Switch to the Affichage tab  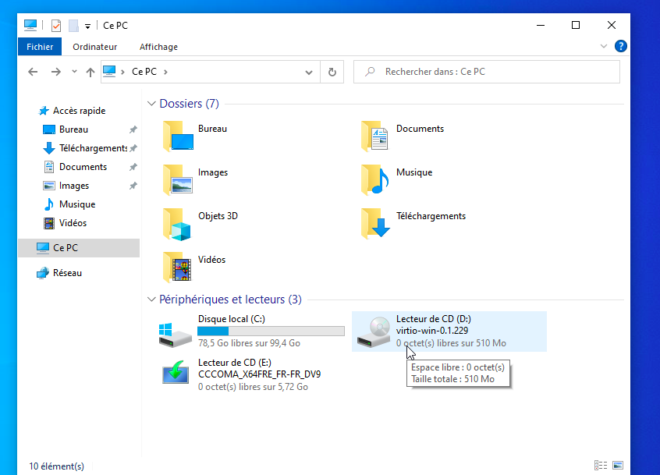158,47
